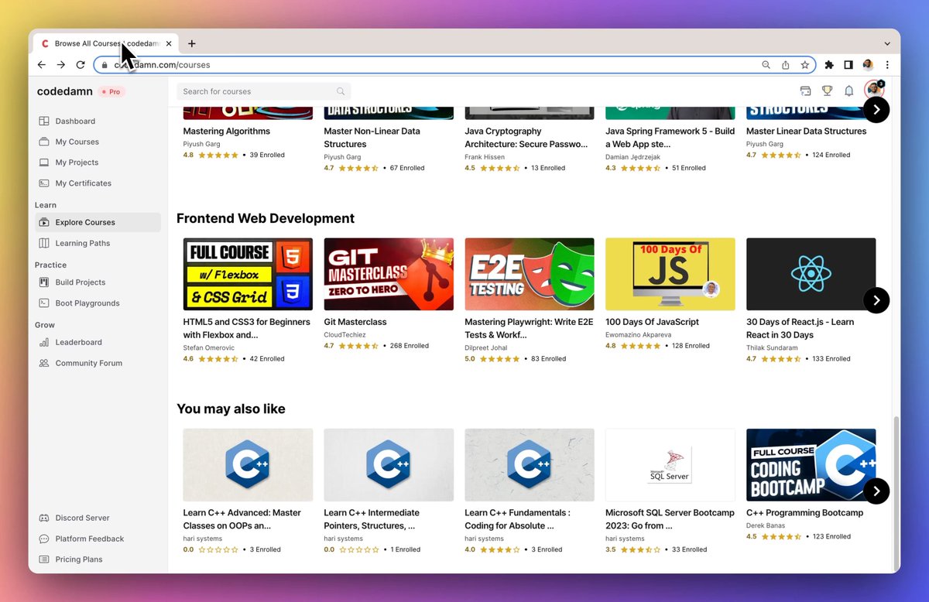The height and width of the screenshot is (602, 929).
Task: Open Learn C++ Fundamentals course title
Action: point(517,519)
